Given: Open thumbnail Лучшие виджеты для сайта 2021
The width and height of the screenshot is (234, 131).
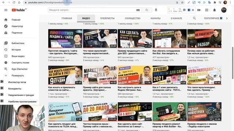Looking at the screenshot, I should (x=170, y=75).
